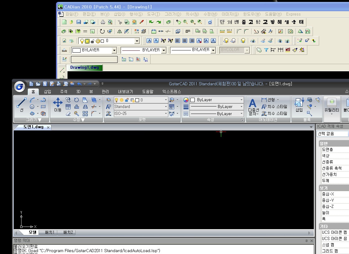Click the Array grid tool in GstarCAD modify panel
The height and width of the screenshot is (254, 349).
(85, 114)
